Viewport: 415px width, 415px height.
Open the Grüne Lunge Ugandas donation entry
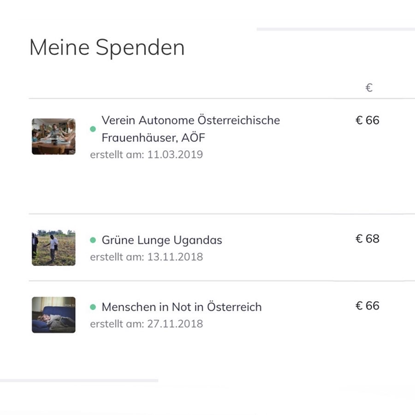(162, 240)
